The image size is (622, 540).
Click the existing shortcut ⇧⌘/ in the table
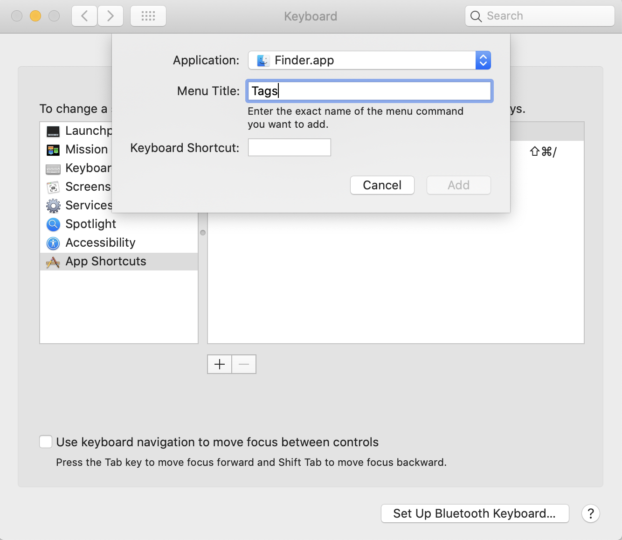(x=544, y=152)
